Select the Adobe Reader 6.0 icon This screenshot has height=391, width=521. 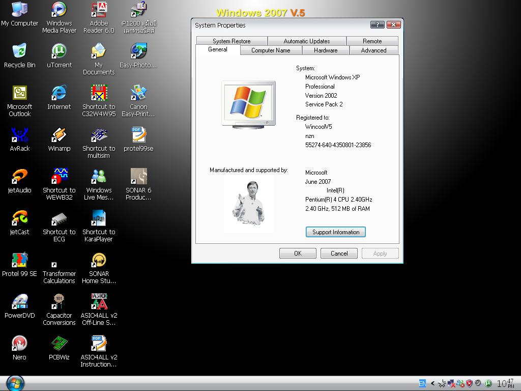point(99,17)
